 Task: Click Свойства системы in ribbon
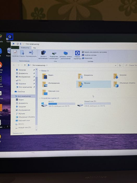(x=89, y=55)
